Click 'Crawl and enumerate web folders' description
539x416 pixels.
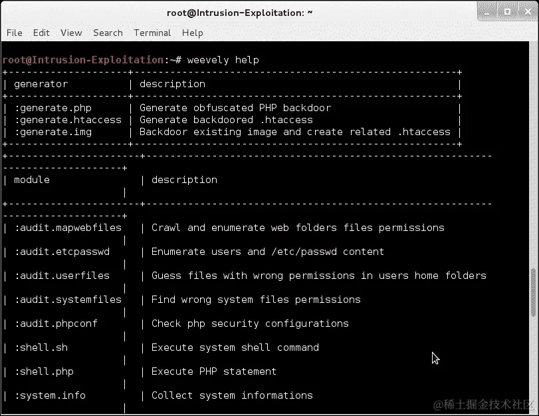[298, 228]
